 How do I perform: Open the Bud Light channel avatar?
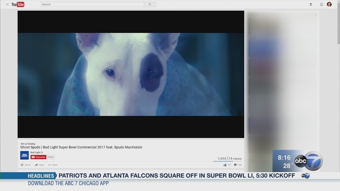tap(25, 155)
